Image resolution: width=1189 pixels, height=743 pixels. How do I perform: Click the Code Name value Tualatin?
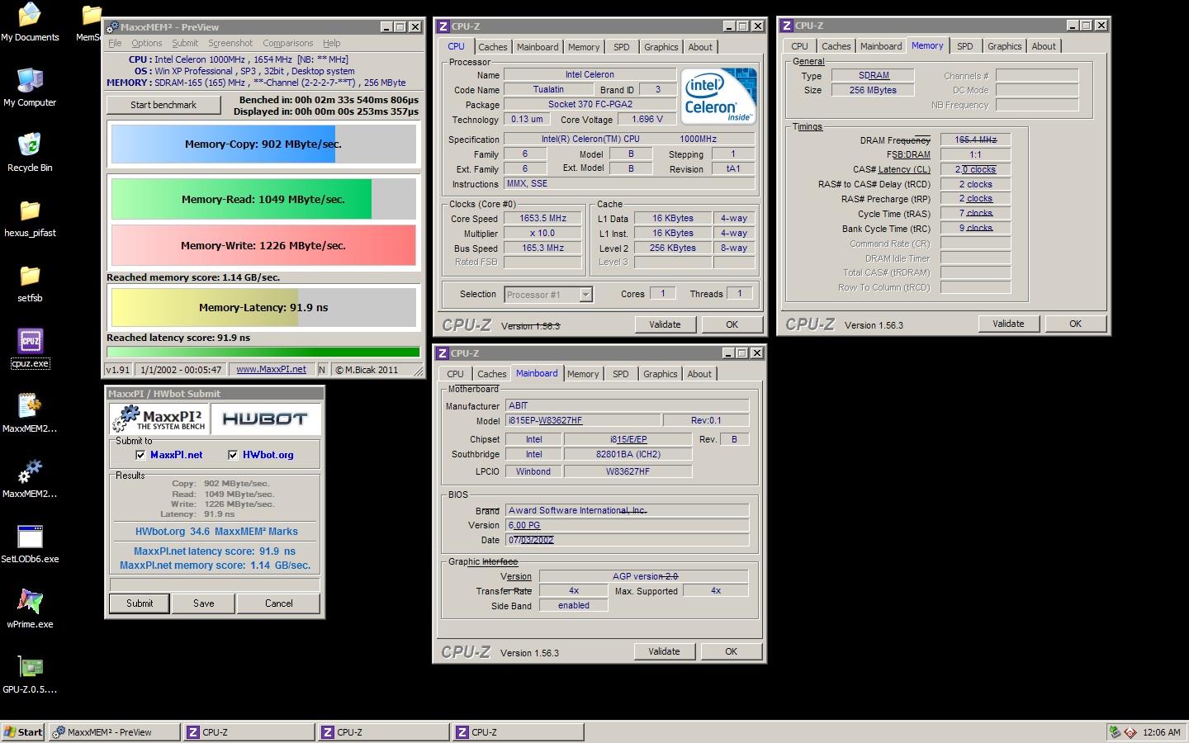pos(548,89)
